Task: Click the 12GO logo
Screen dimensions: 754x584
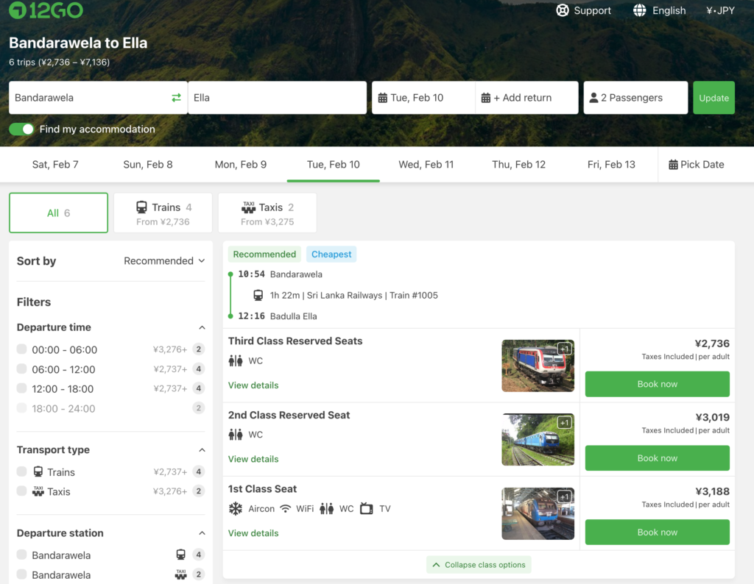Action: pos(46,10)
